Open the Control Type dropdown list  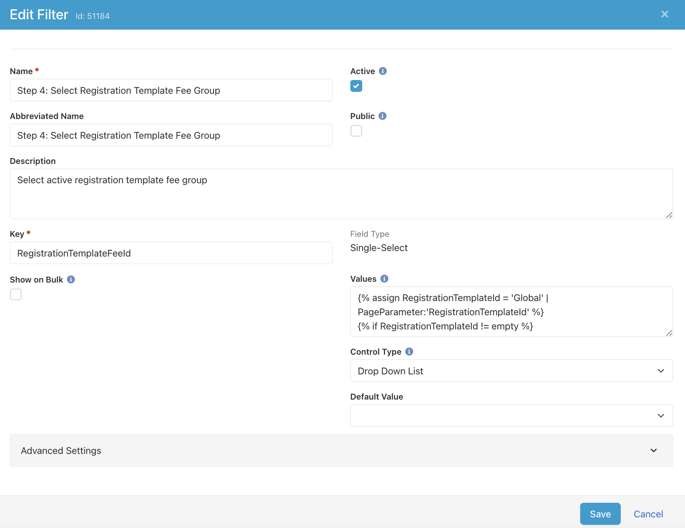pos(511,371)
